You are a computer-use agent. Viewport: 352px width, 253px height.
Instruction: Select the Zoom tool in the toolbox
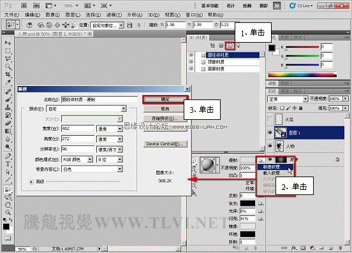coord(8,212)
